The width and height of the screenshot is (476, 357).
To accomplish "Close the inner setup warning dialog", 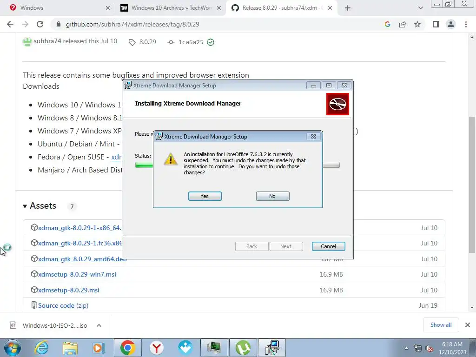I will point(314,137).
